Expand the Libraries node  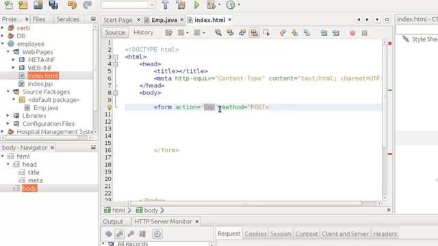click(8, 115)
